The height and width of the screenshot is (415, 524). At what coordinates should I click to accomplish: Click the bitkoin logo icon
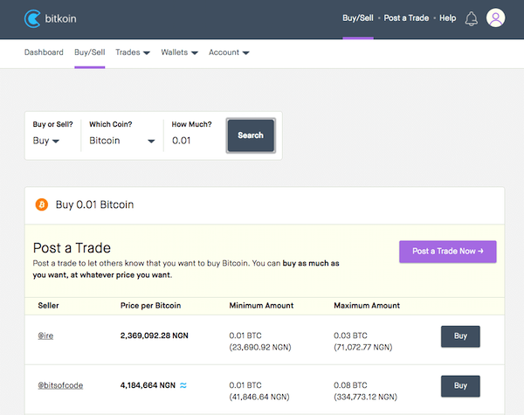(x=32, y=18)
